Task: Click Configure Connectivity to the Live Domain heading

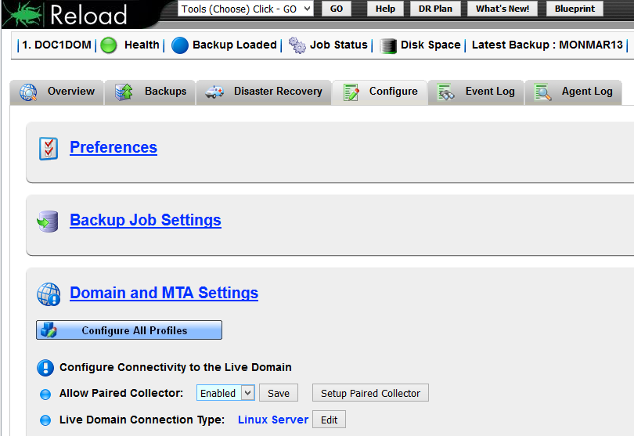Action: click(175, 367)
